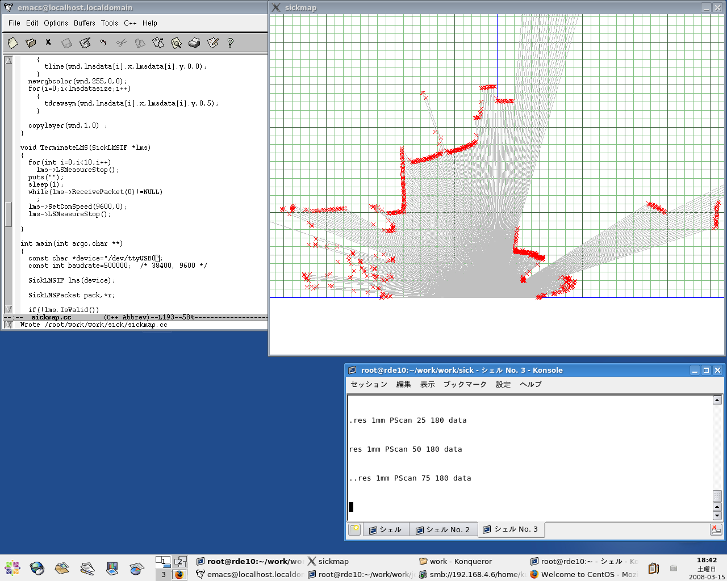Switch to the シェル No. 2 tab
Viewport: 727px width, 581px height.
443,529
